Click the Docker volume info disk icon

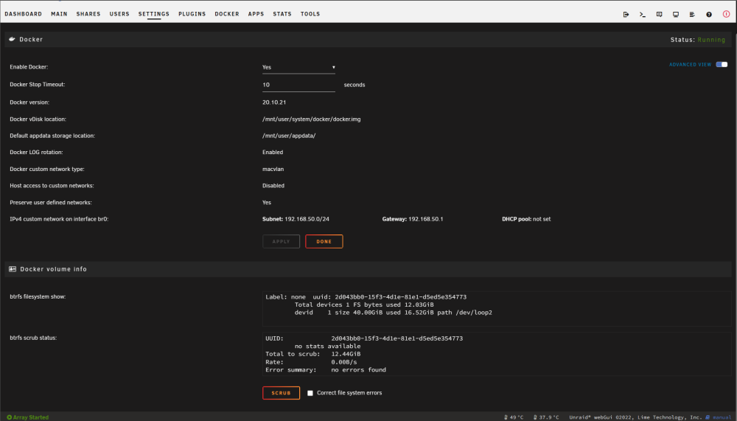point(13,269)
